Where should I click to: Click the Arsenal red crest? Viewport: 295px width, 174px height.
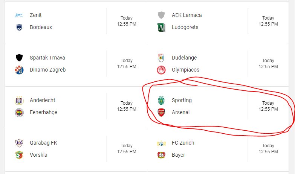point(161,113)
